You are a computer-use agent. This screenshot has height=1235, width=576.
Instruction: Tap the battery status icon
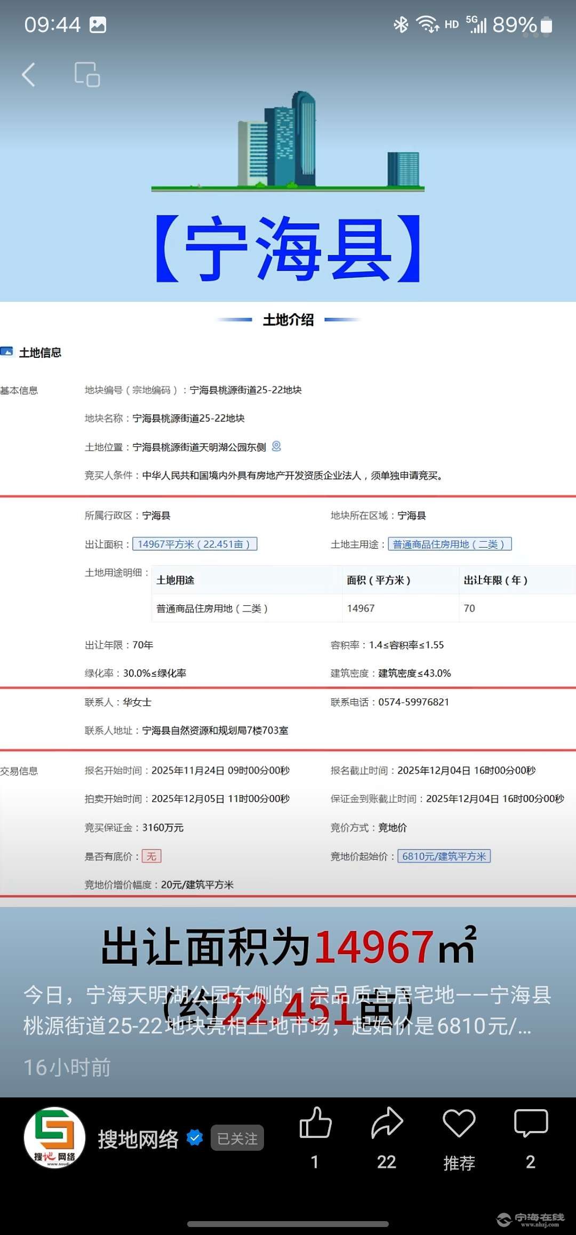point(546,25)
